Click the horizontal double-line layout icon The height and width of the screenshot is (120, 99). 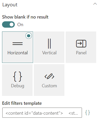pyautogui.click(x=18, y=44)
